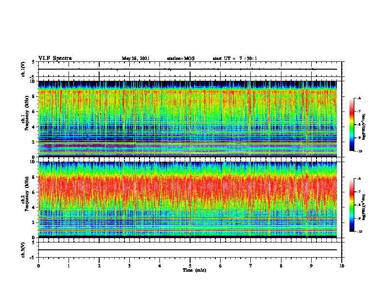Viewport: 385px width, 298px height.
Task: Click the "ch.1(V)" axis label of the top panel
Action: (23, 69)
